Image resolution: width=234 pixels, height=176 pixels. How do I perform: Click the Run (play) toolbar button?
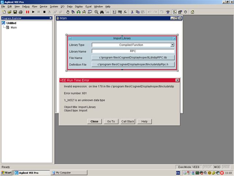(33, 12)
